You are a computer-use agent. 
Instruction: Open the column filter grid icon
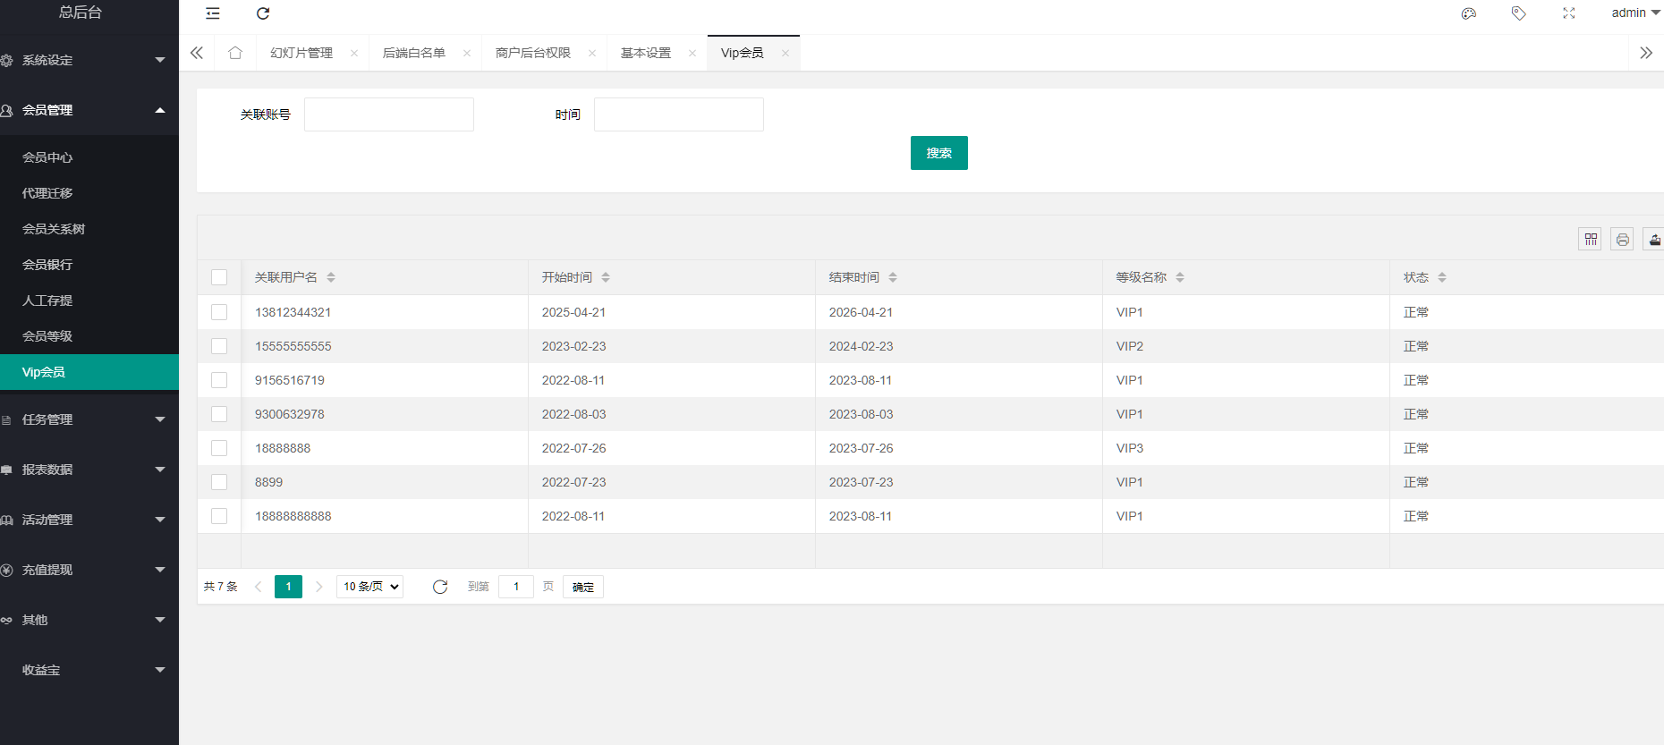pos(1590,240)
